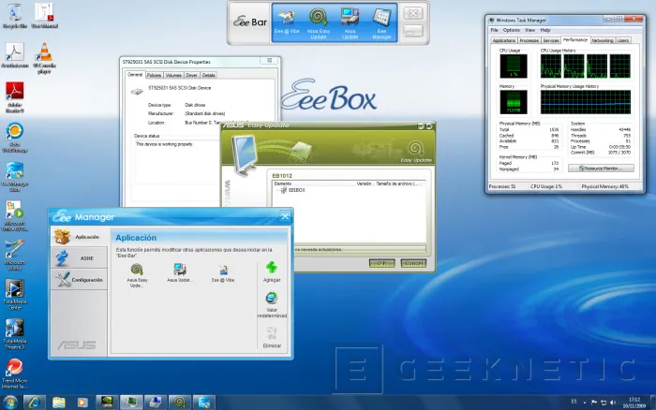The image size is (656, 410).
Task: Select ASHE section in Eee Manager
Action: click(79, 257)
